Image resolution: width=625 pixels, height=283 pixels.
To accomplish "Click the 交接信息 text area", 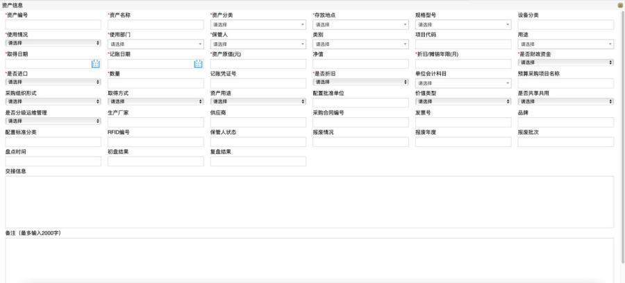I will pyautogui.click(x=309, y=201).
